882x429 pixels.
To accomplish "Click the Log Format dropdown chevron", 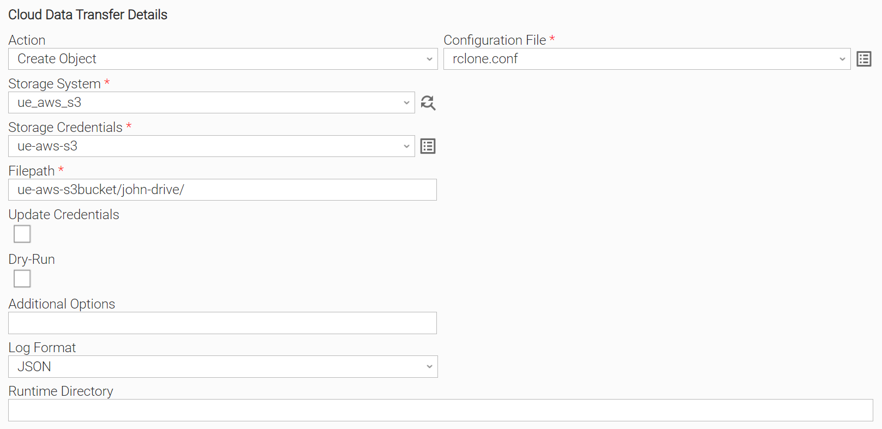I will click(429, 367).
